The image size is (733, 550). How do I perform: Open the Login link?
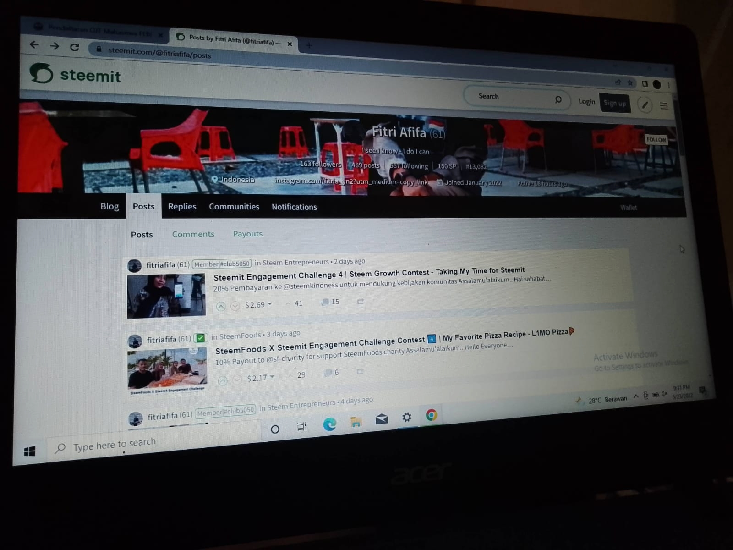pos(586,102)
